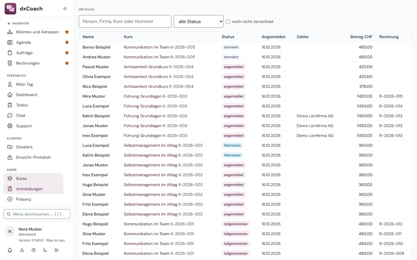This screenshot has width=417, height=260.
Task: Focus the Person, Firma, Kurs search field
Action: tap(125, 21)
